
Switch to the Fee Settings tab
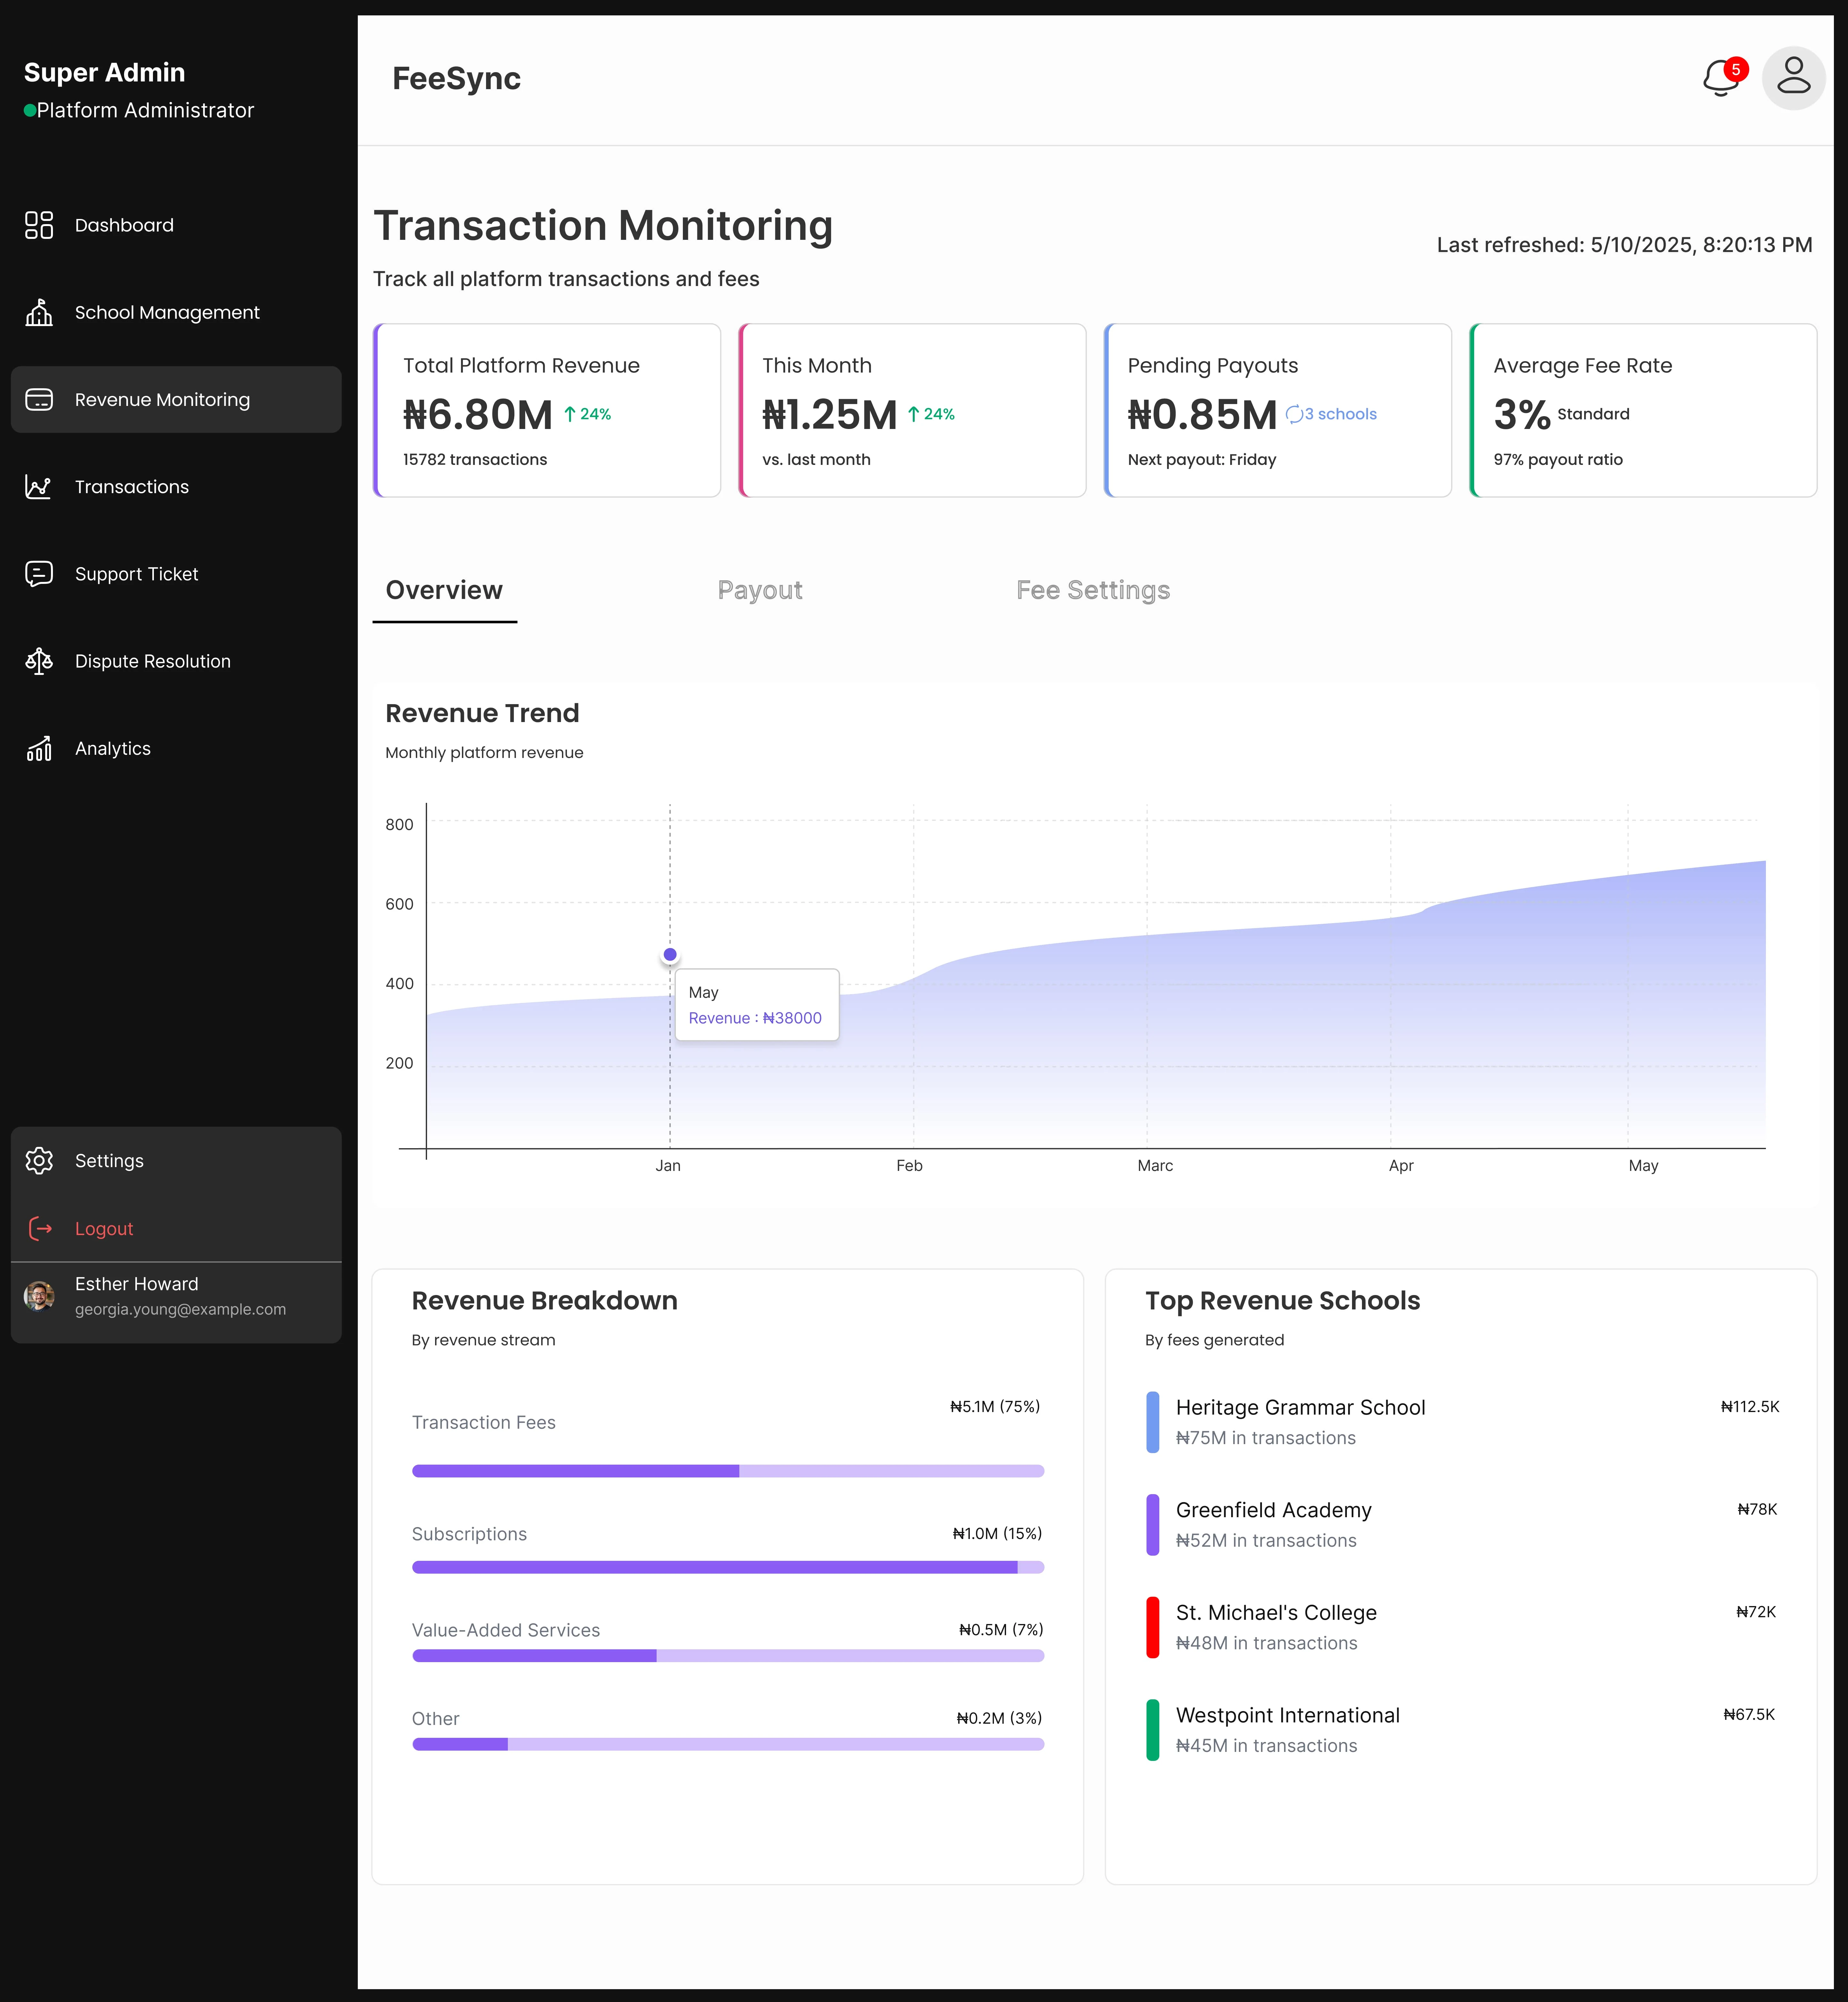(1093, 590)
